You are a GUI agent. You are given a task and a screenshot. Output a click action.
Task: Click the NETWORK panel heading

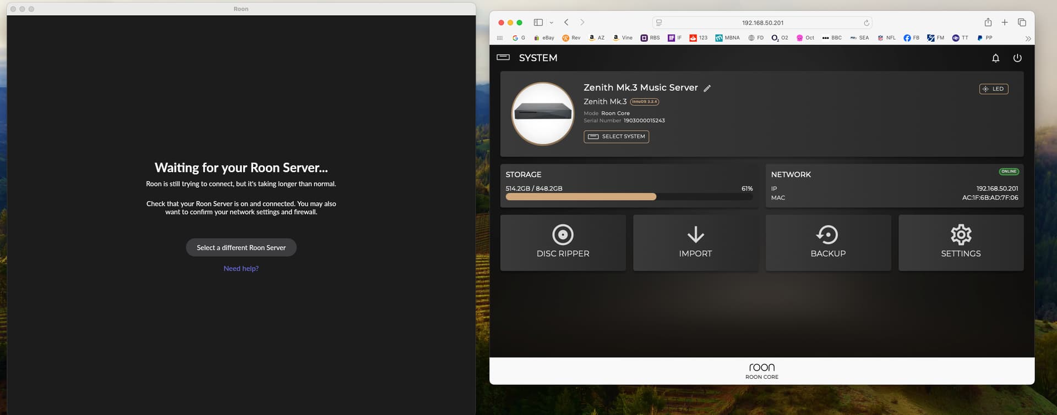coord(791,174)
